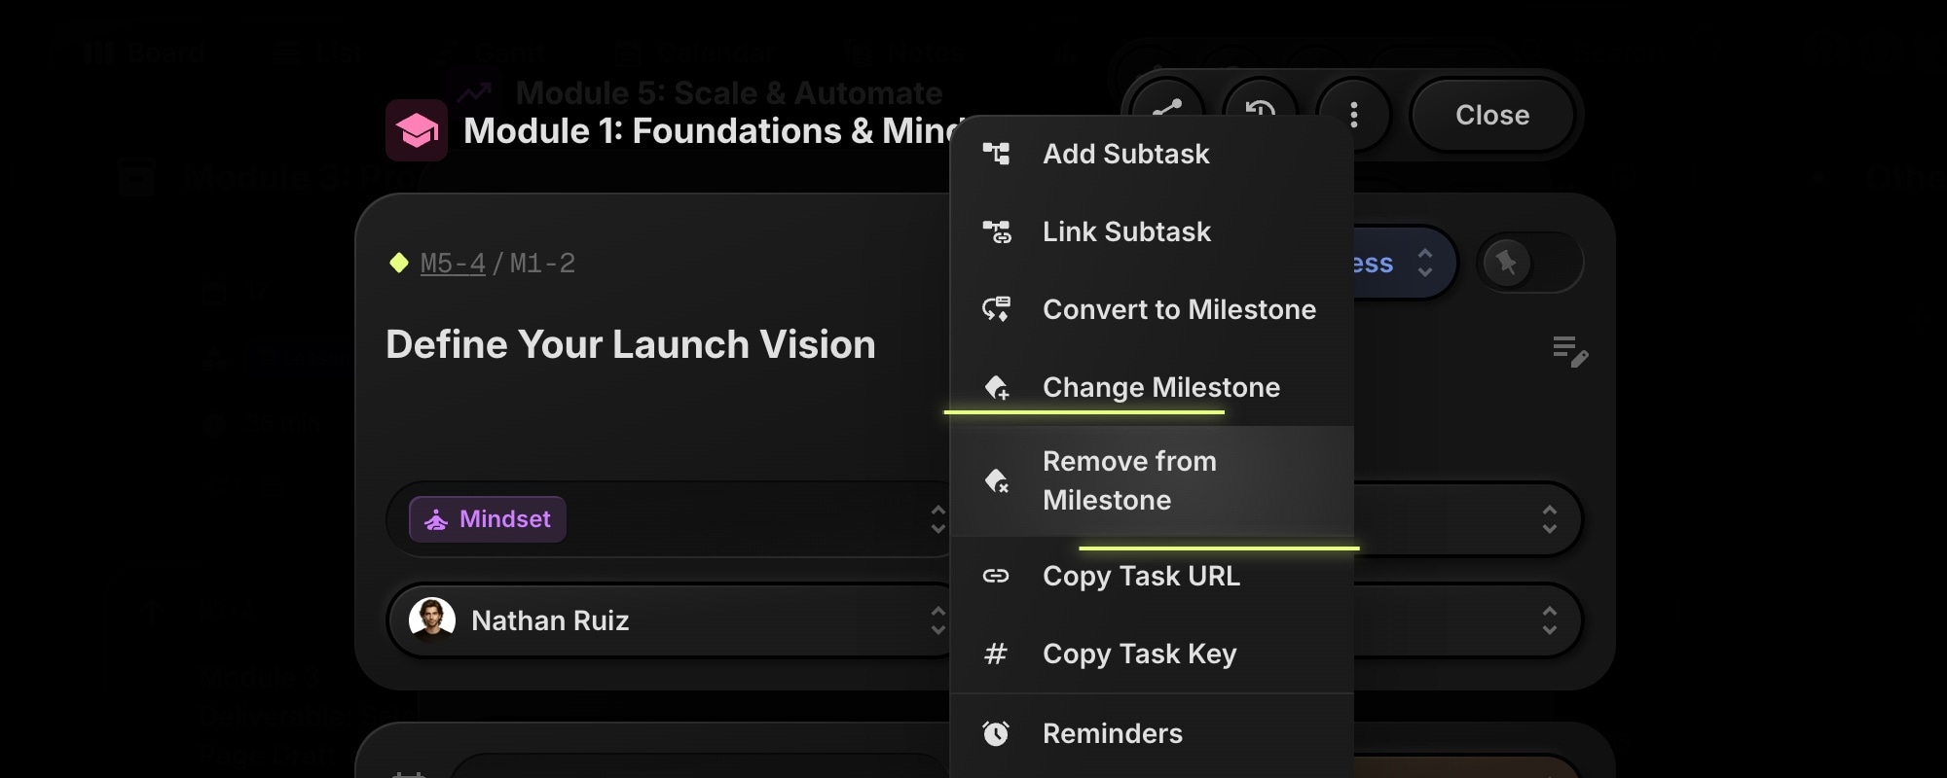The image size is (1947, 778).
Task: Click the alarm clock Reminders icon
Action: pos(995,733)
